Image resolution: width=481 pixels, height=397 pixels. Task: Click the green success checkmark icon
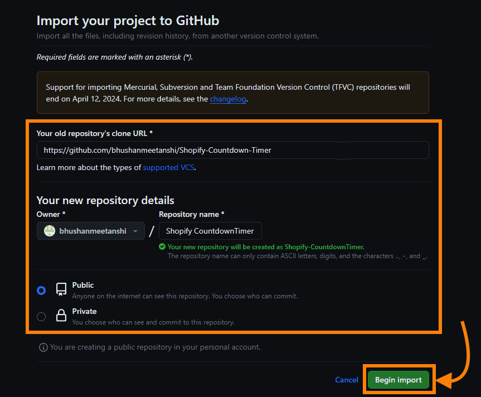[162, 246]
